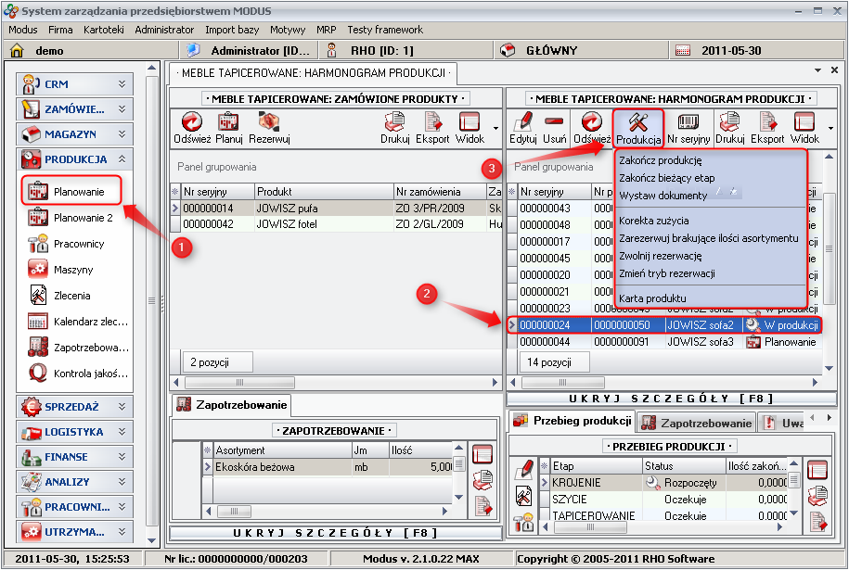The height and width of the screenshot is (570, 849).
Task: Click Eksport in the Harmonogram produkcji toolbar
Action: pyautogui.click(x=767, y=129)
